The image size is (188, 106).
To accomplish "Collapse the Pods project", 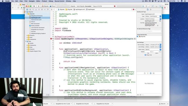I will tap(26, 41).
